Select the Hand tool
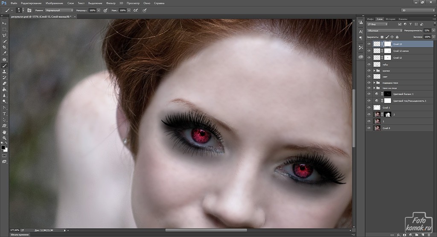This screenshot has width=437, height=237. pos(4,132)
